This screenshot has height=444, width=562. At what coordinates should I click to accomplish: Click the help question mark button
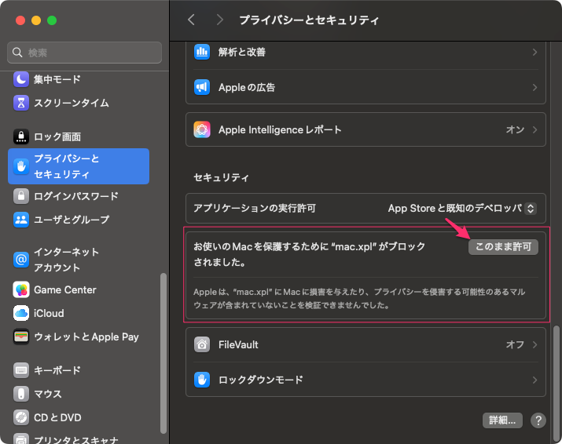pyautogui.click(x=538, y=420)
